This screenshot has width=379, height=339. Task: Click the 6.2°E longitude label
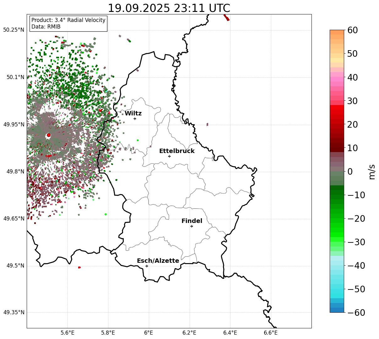(x=190, y=333)
